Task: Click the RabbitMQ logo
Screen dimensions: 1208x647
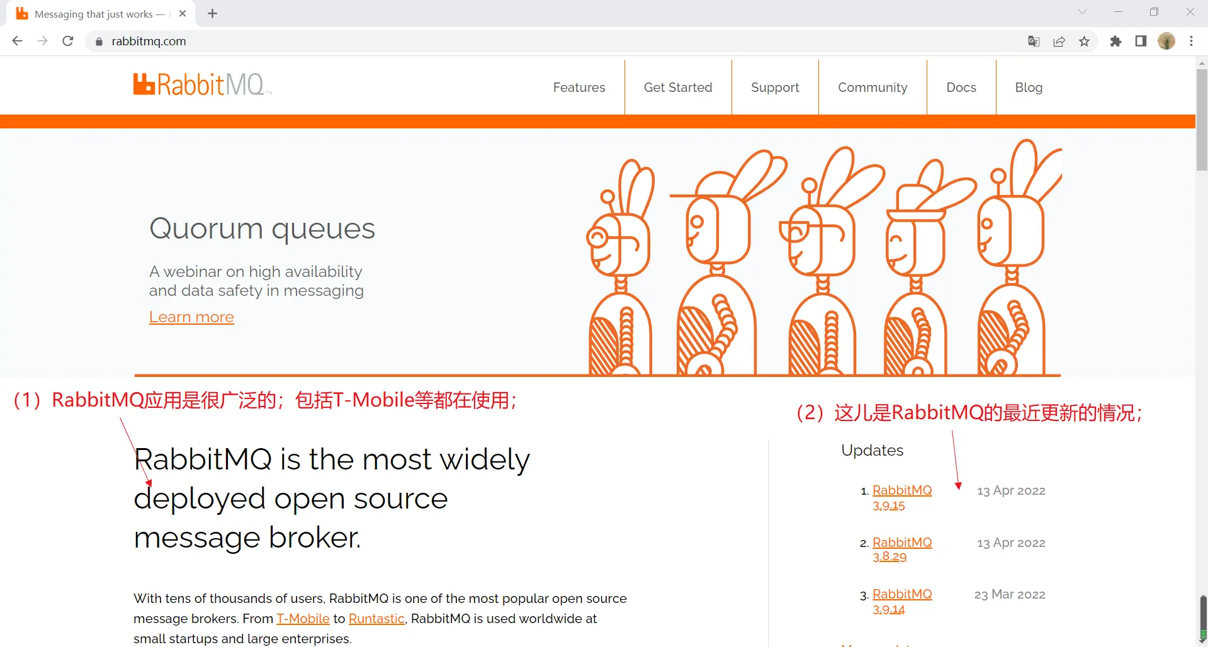Action: pyautogui.click(x=202, y=84)
